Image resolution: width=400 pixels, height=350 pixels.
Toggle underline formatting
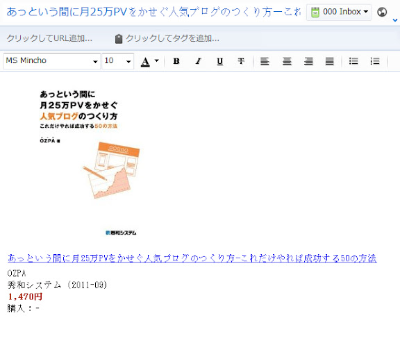tap(219, 61)
